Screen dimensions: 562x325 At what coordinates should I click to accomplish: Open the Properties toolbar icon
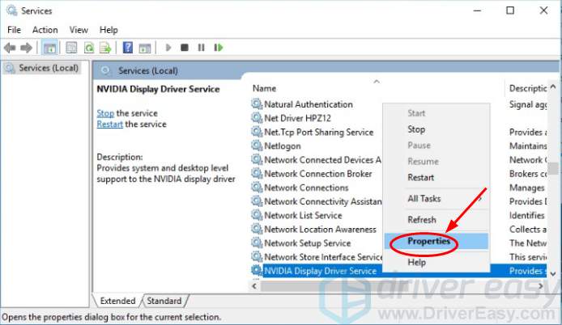(x=71, y=48)
